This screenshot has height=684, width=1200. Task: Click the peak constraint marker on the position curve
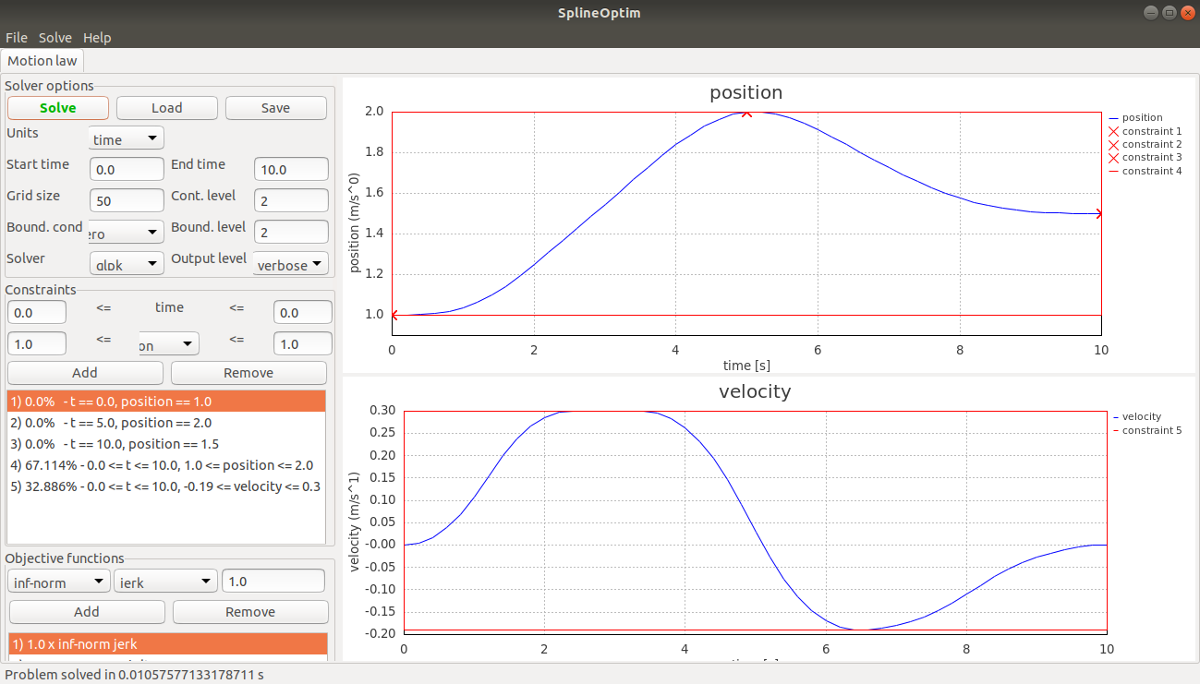746,113
